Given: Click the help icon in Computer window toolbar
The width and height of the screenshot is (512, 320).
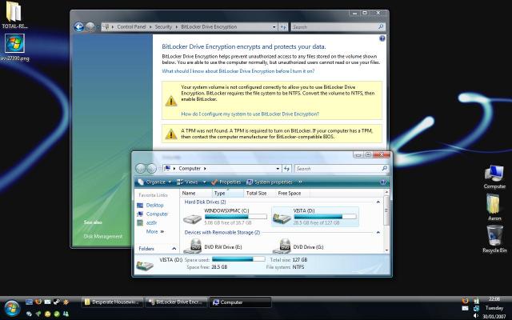Looking at the screenshot, I should 383,182.
